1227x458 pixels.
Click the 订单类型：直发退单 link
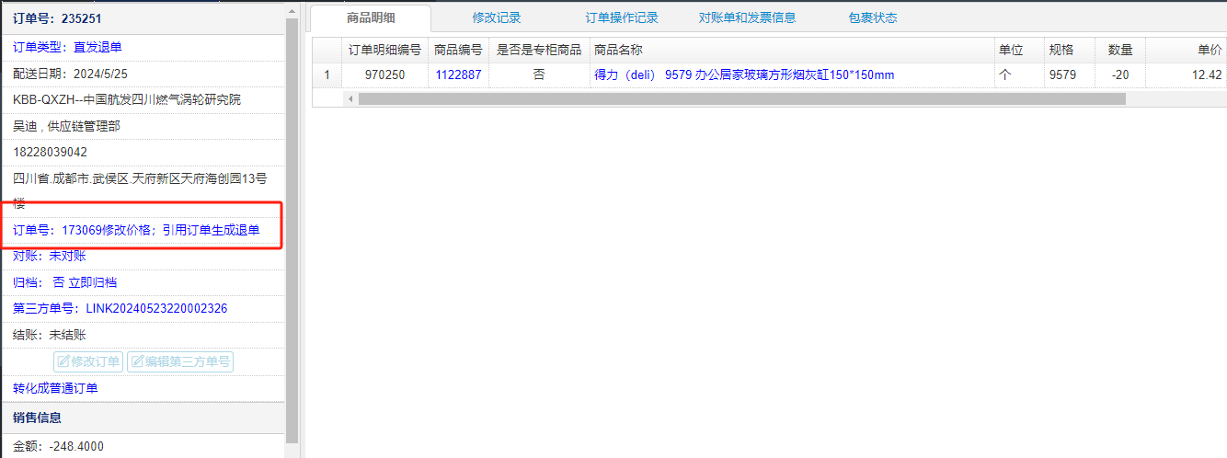(67, 47)
